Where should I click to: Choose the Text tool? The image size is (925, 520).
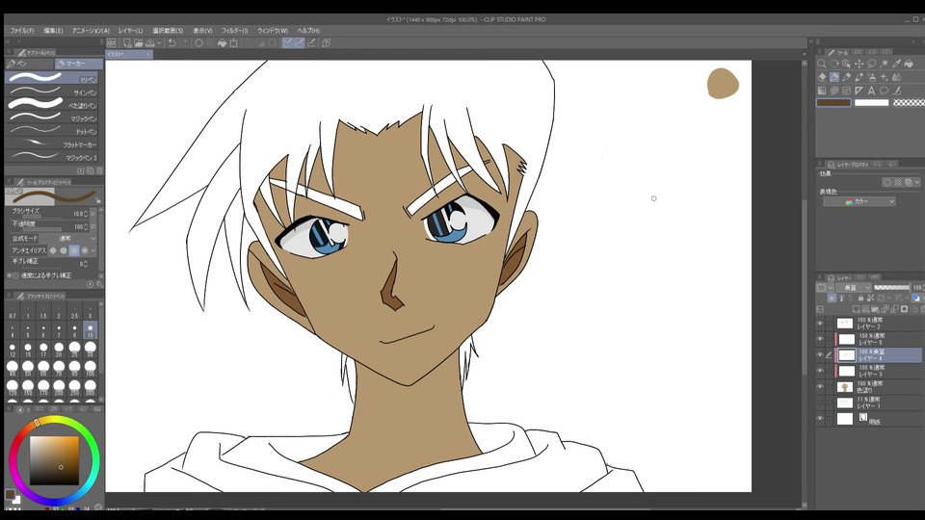pos(871,91)
